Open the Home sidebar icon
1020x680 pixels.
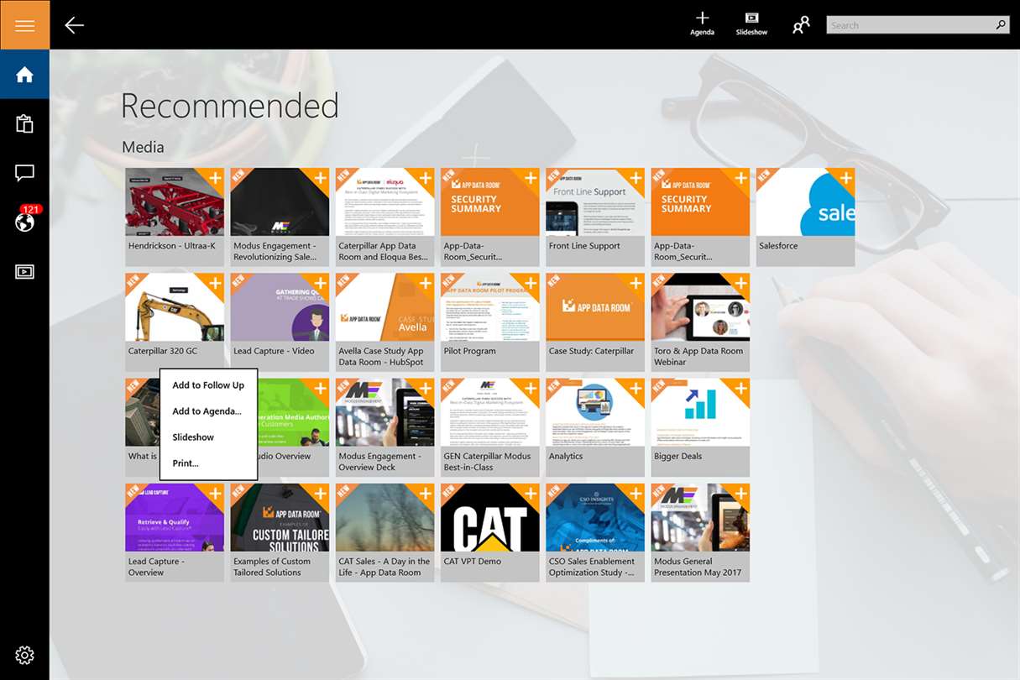tap(24, 75)
